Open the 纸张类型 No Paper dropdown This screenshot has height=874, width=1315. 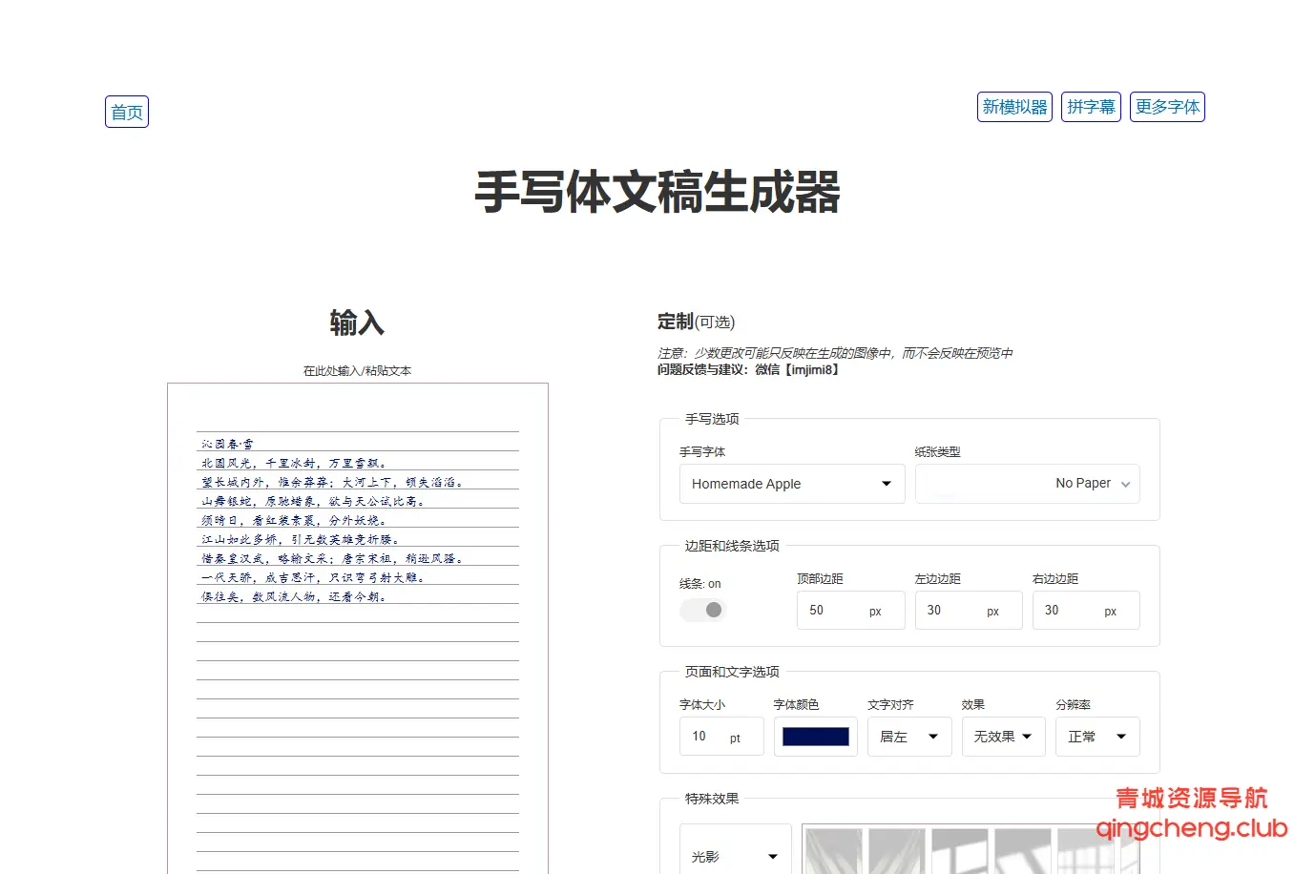tap(1026, 484)
